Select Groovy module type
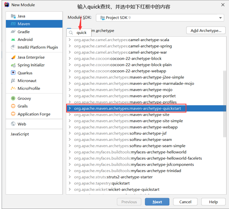 pyautogui.click(x=34, y=98)
